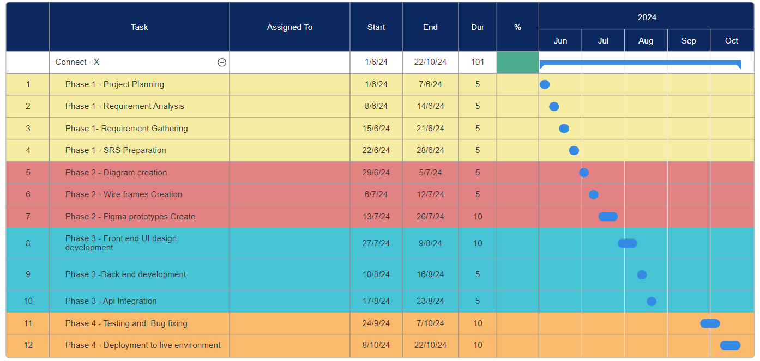
Task: Select the Aug month header
Action: [x=646, y=41]
